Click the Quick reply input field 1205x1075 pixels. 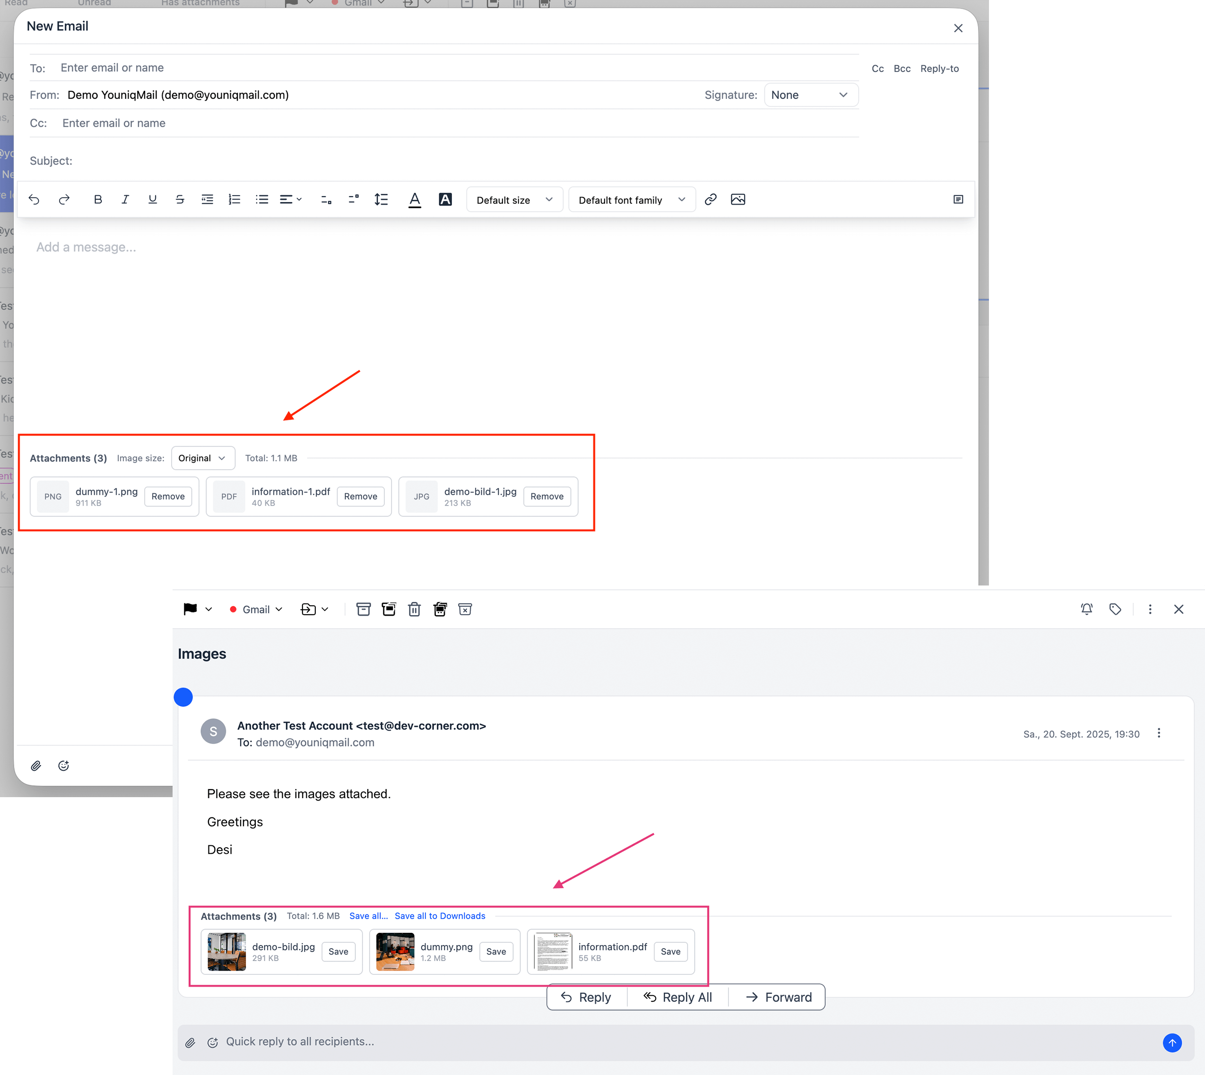(x=650, y=1042)
